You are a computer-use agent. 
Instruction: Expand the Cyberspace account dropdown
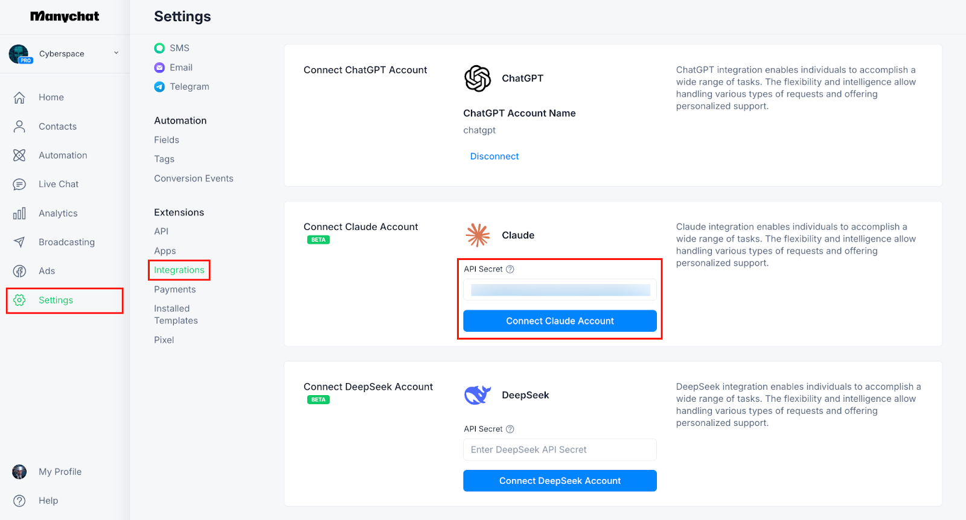(x=116, y=53)
